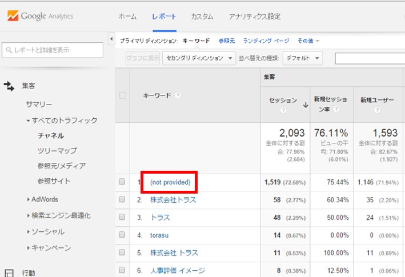Click the Google Analytics logo
This screenshot has height=277, width=405.
pos(40,16)
